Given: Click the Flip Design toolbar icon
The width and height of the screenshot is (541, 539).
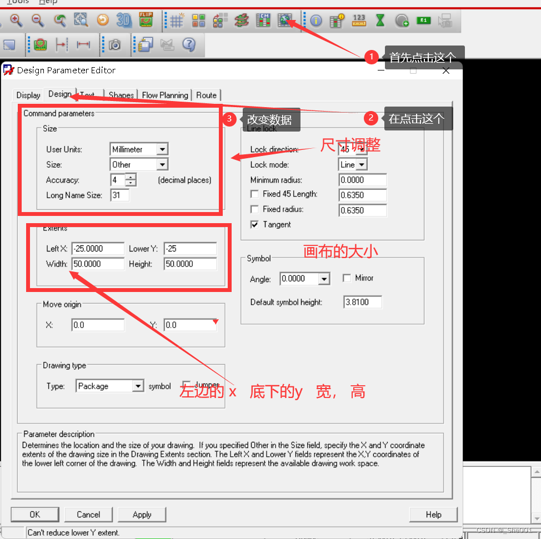Looking at the screenshot, I should (x=146, y=21).
